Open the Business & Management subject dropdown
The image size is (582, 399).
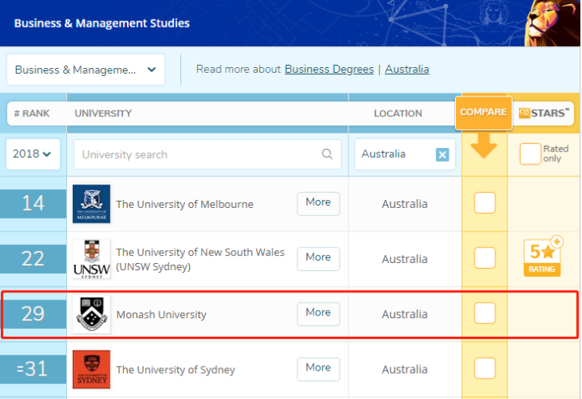[86, 70]
